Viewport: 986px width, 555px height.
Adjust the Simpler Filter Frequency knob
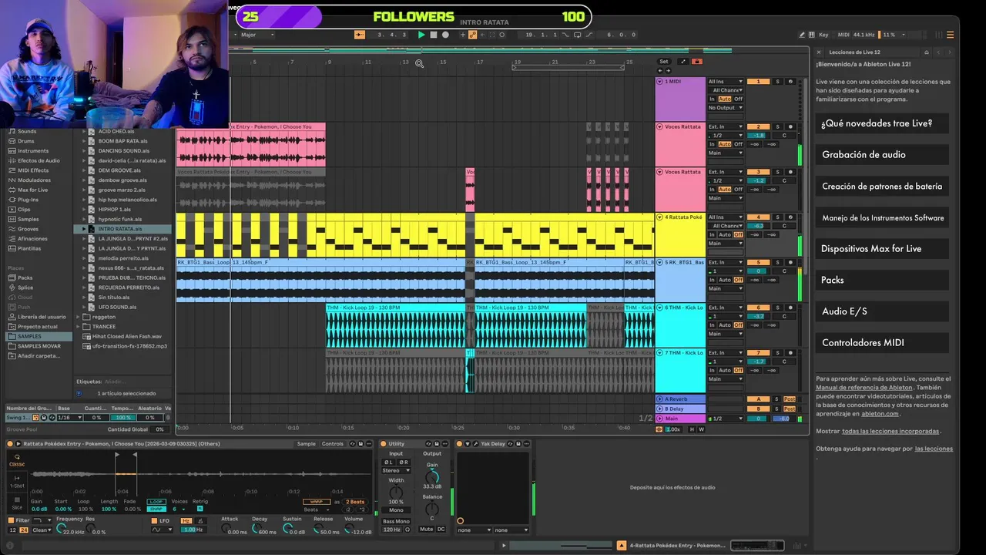62,529
